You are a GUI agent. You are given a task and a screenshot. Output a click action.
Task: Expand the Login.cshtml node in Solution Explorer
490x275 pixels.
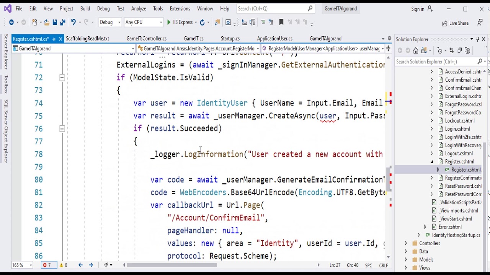432,129
